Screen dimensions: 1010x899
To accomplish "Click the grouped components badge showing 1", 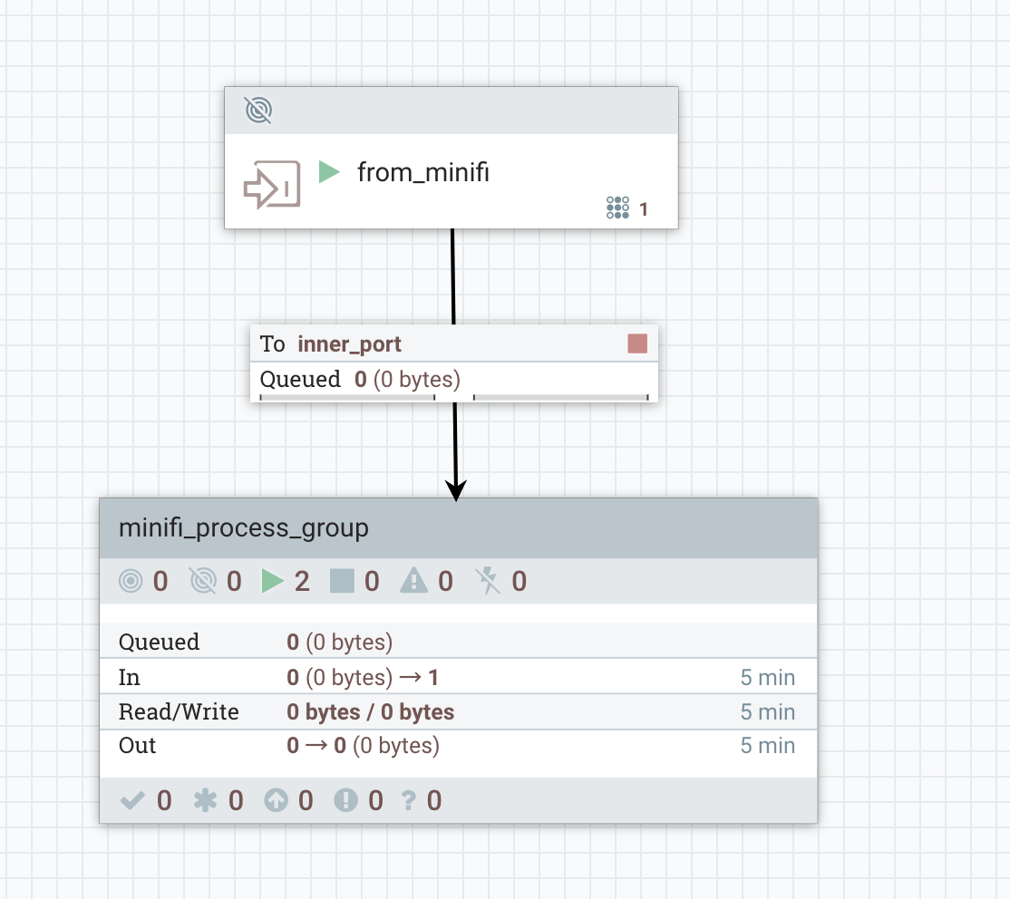I will click(x=617, y=208).
